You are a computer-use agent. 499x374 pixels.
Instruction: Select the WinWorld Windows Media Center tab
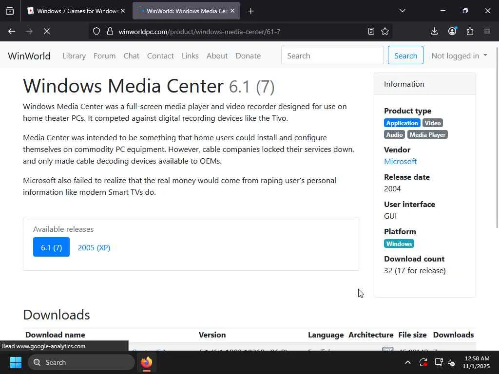(x=187, y=11)
